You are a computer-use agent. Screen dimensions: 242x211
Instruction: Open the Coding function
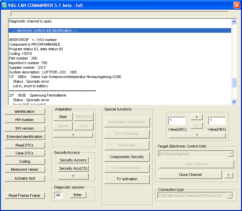click(x=25, y=161)
